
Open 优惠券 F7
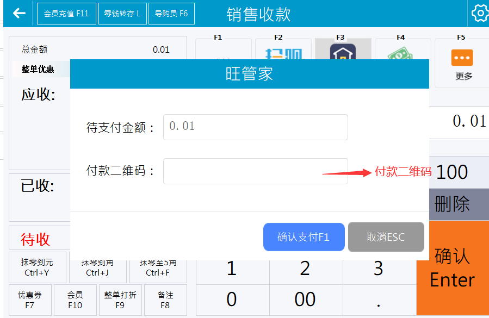pos(29,300)
